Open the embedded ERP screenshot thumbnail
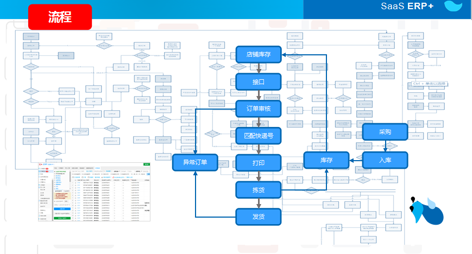 93,190
